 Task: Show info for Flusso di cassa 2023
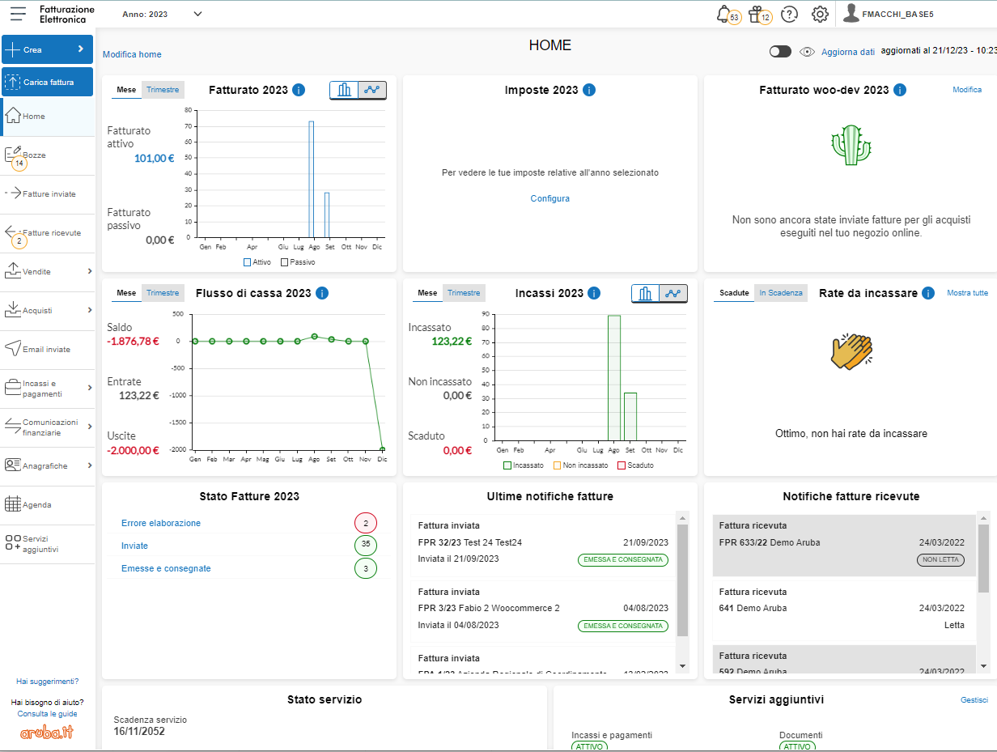[x=322, y=293]
